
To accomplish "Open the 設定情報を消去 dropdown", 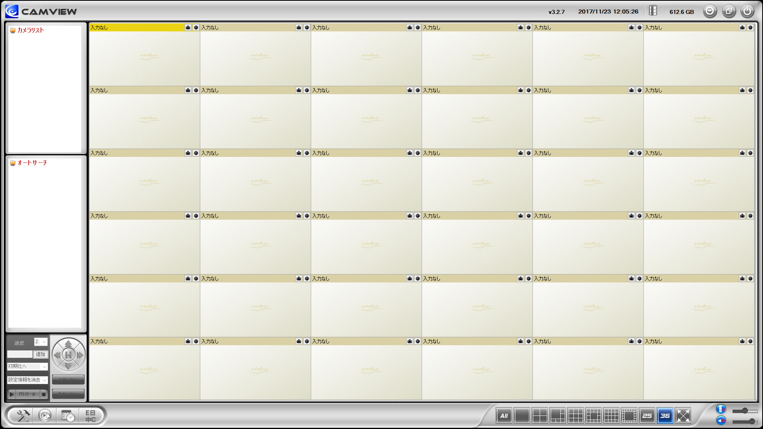I will [27, 380].
